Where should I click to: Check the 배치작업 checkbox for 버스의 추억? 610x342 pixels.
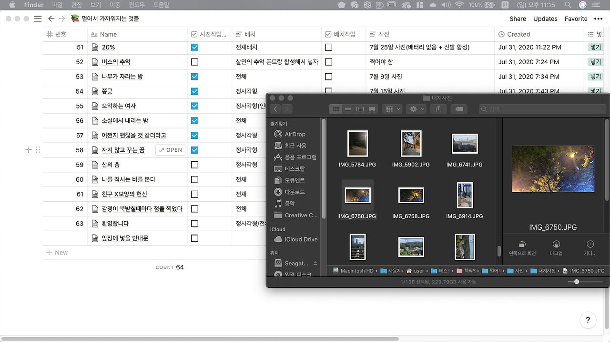tap(328, 62)
